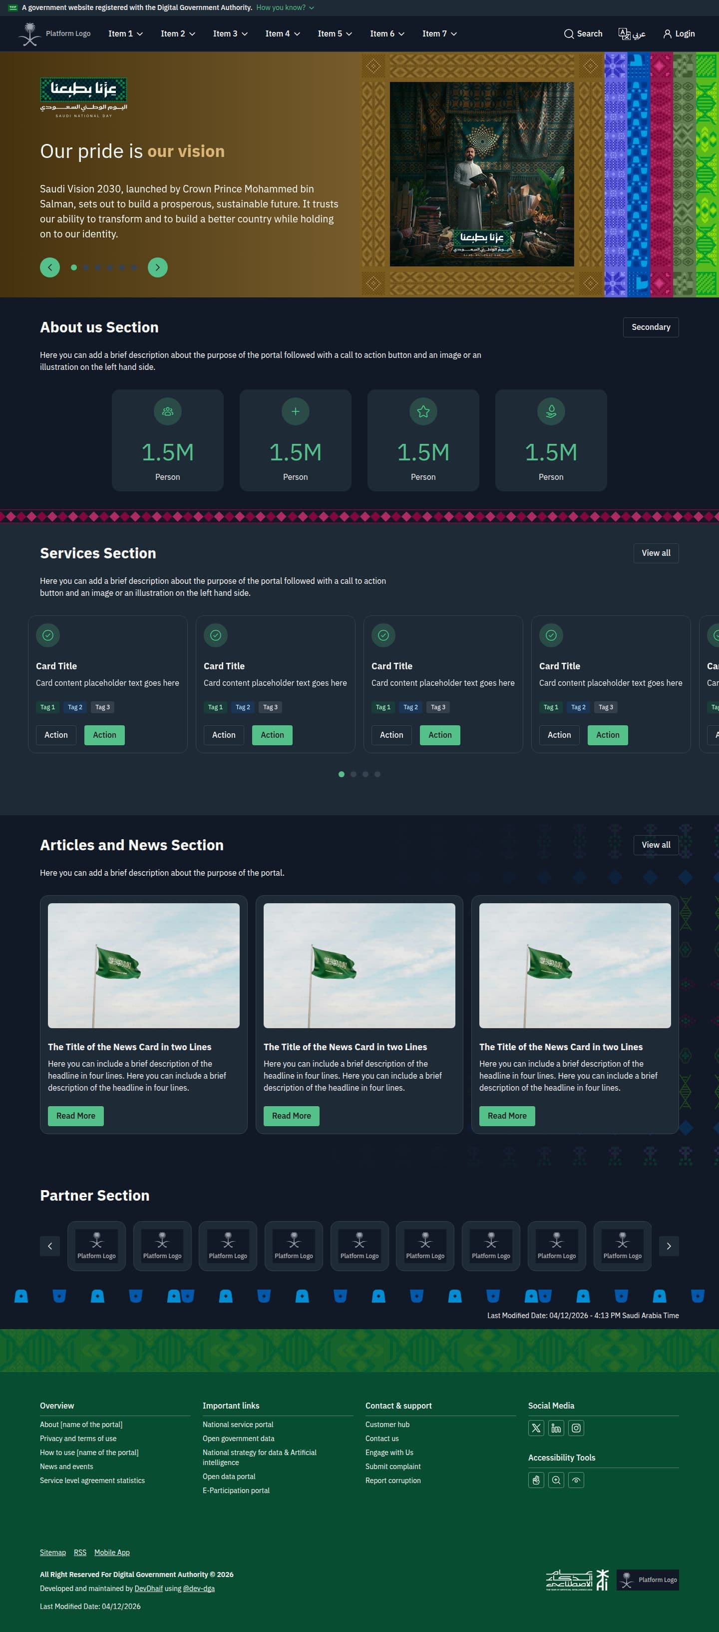Image resolution: width=719 pixels, height=1632 pixels.
Task: Open the Instagram social media icon
Action: tap(576, 1428)
